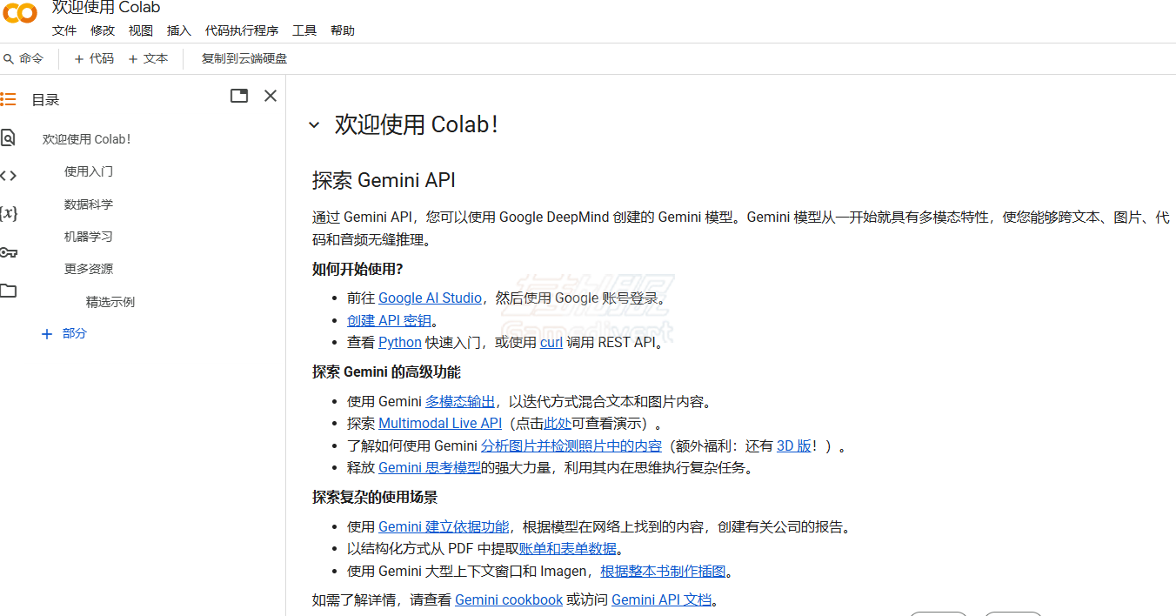Open the 多模态输出 link
This screenshot has width=1176, height=616.
[x=460, y=401]
